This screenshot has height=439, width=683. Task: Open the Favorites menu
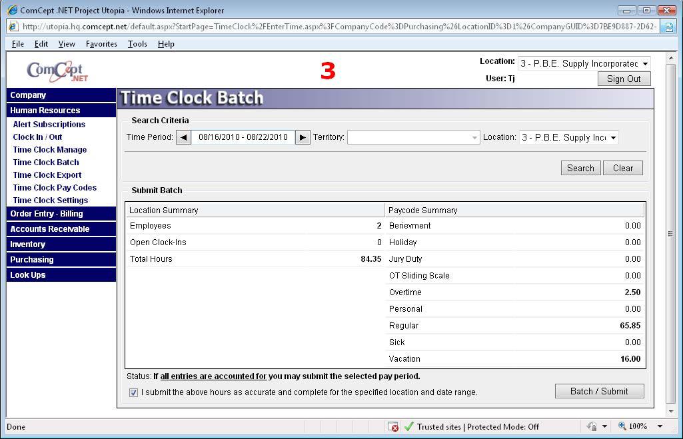101,44
